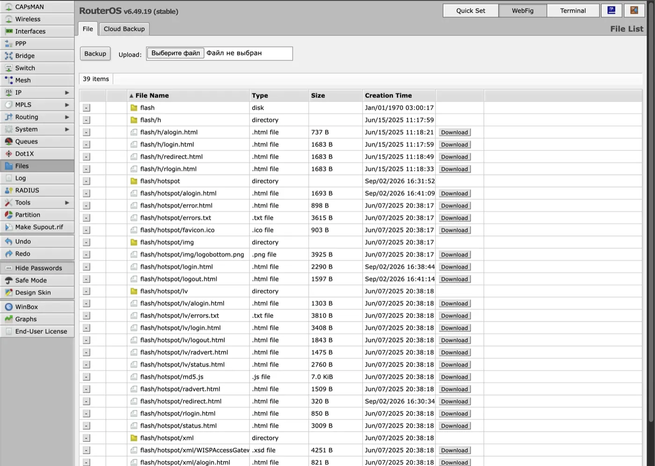The width and height of the screenshot is (655, 466).
Task: Click the RADIUS sidebar icon
Action: click(x=8, y=190)
